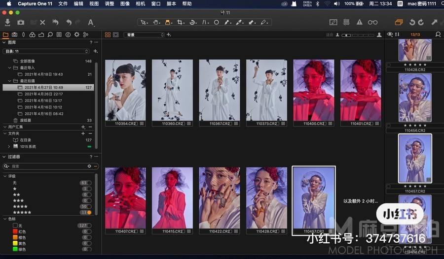Select the spot removal circle tool
The height and width of the screenshot is (259, 444).
coord(217,22)
